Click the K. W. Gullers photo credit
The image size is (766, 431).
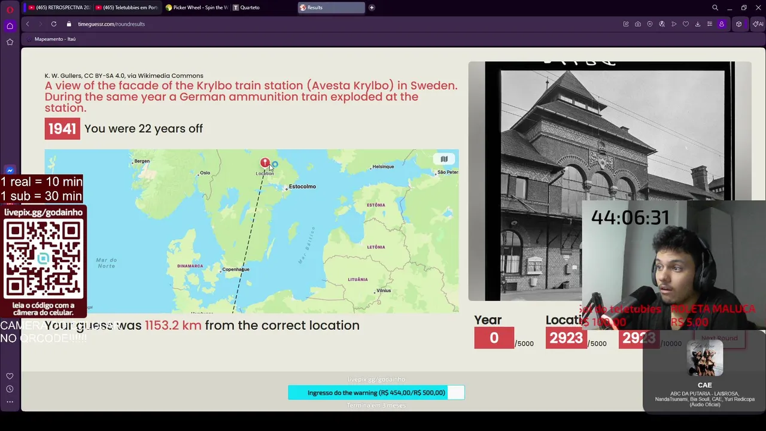(x=124, y=76)
